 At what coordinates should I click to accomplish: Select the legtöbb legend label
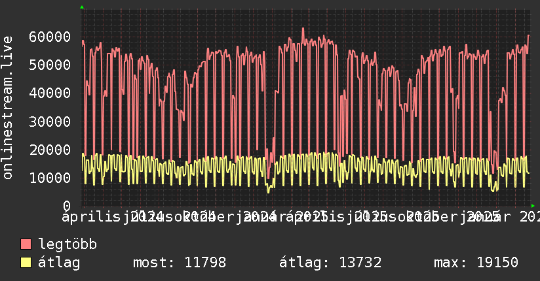click(x=68, y=244)
